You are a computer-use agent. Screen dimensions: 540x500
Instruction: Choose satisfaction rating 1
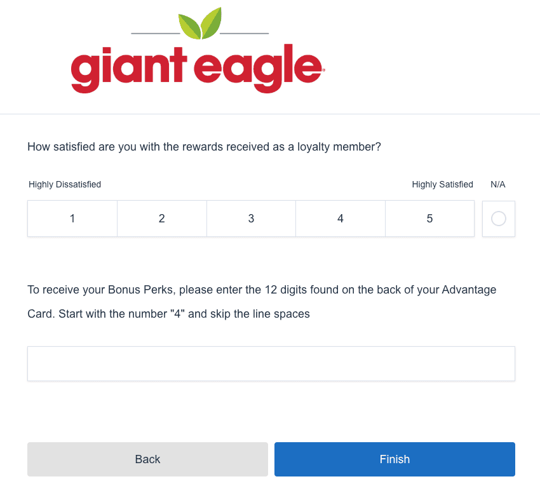pyautogui.click(x=72, y=219)
